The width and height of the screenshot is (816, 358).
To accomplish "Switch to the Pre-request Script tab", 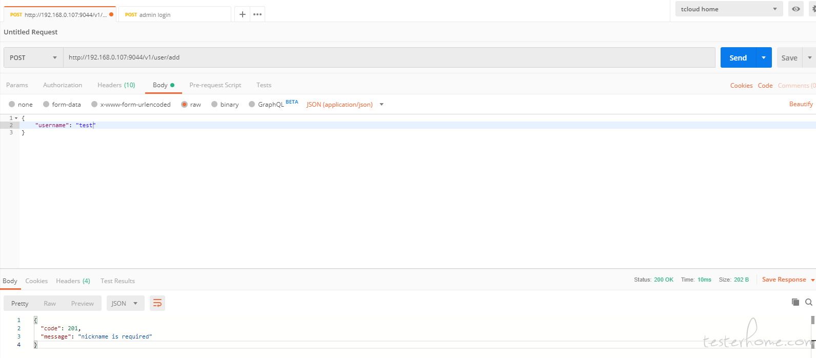I will [215, 85].
